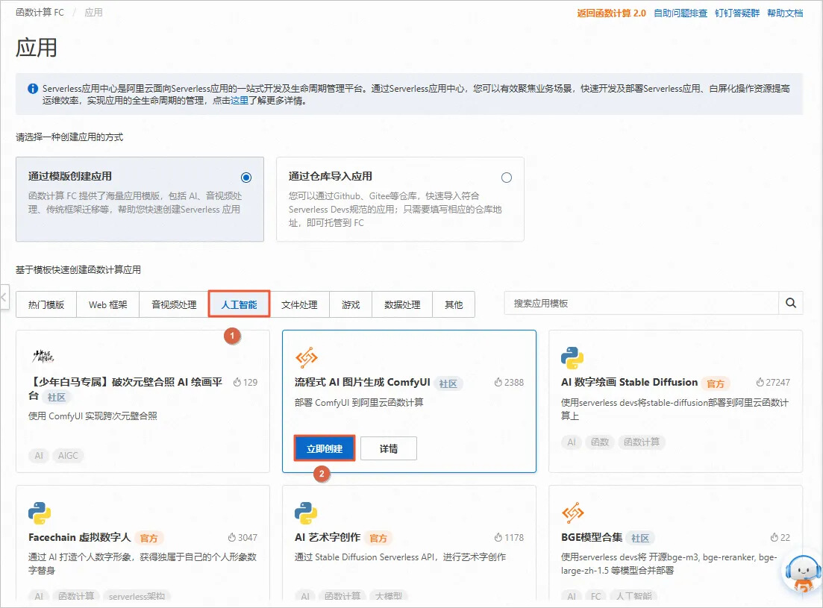Click the search magnifier icon button

pyautogui.click(x=791, y=304)
